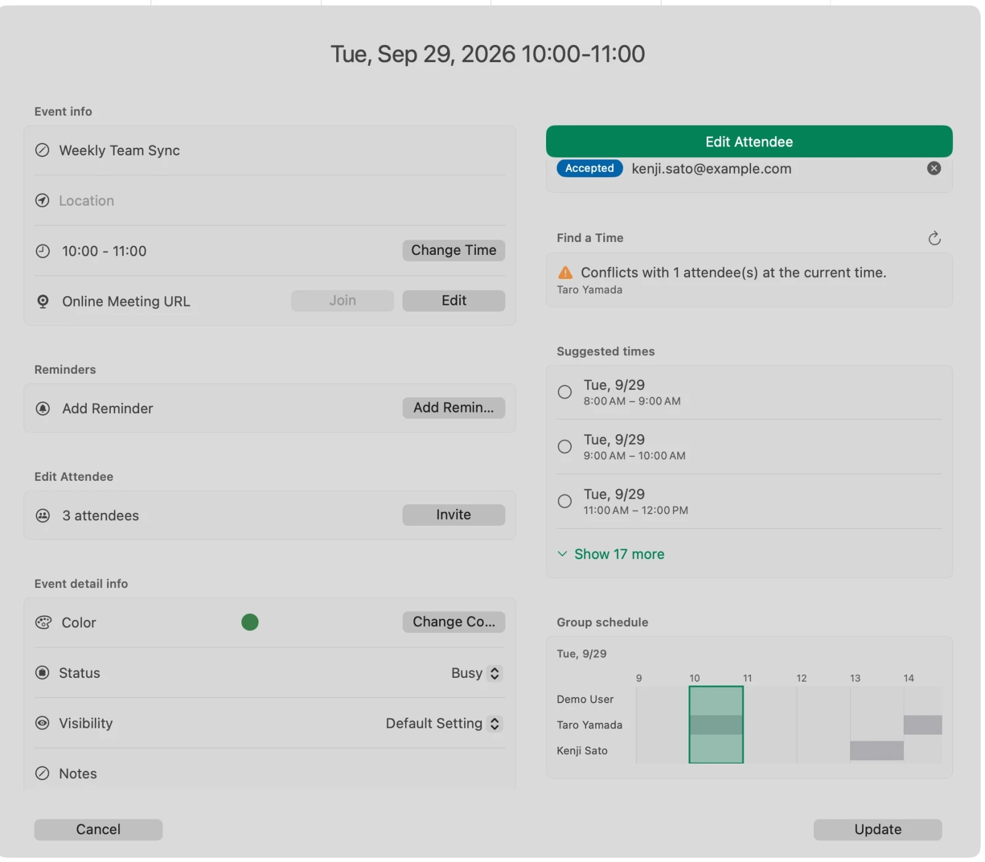Click the clock icon next to 10:00 - 11:00
The height and width of the screenshot is (862, 985).
pyautogui.click(x=42, y=251)
